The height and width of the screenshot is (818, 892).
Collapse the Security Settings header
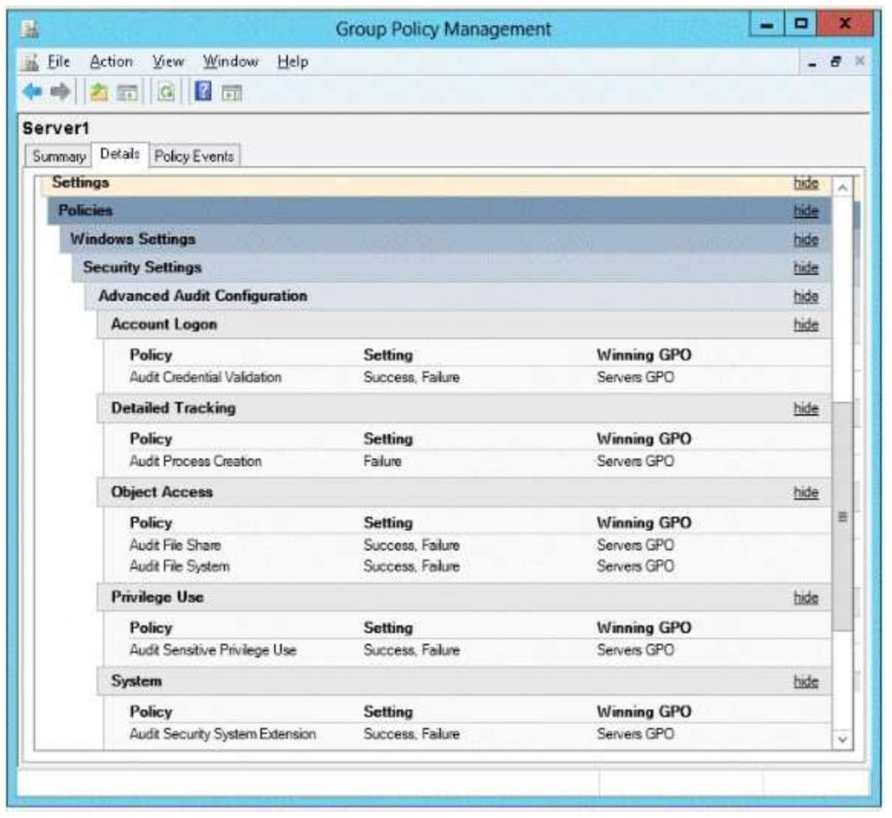(x=451, y=268)
